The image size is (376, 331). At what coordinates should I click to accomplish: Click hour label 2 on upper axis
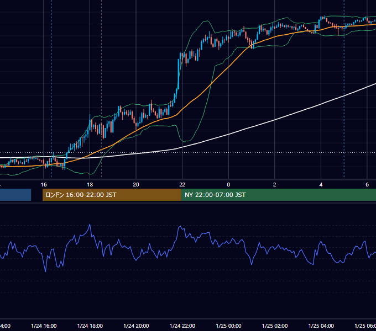(275, 185)
